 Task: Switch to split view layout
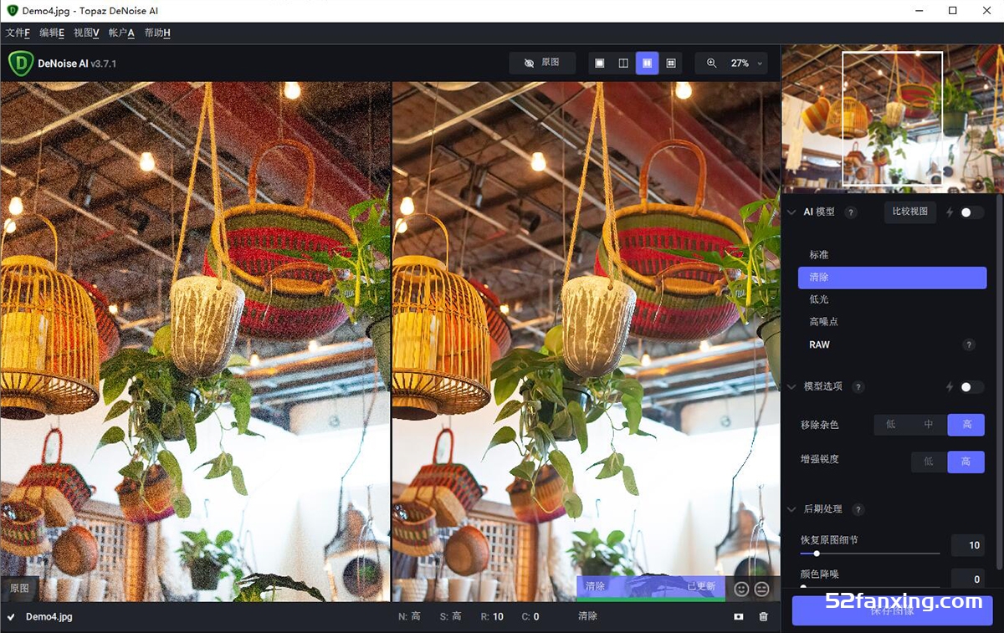(x=623, y=64)
